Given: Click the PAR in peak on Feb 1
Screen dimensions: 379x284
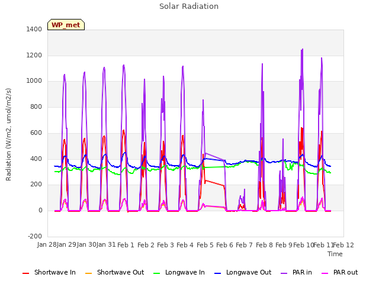Looking at the screenshot, I should 124,65.
